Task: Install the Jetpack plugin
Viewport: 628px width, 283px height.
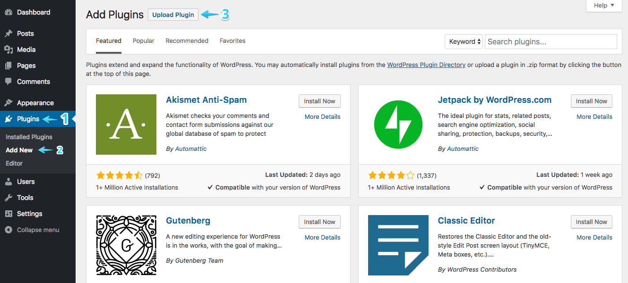Action: tap(592, 101)
